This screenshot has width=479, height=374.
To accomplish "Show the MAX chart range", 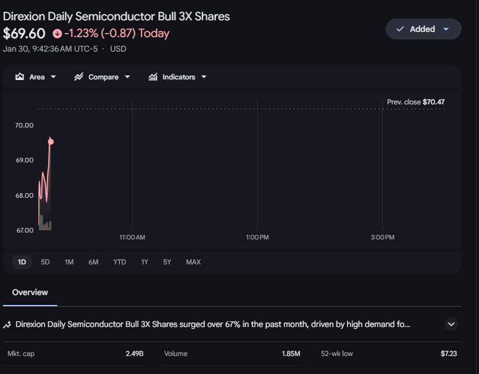I will [193, 262].
